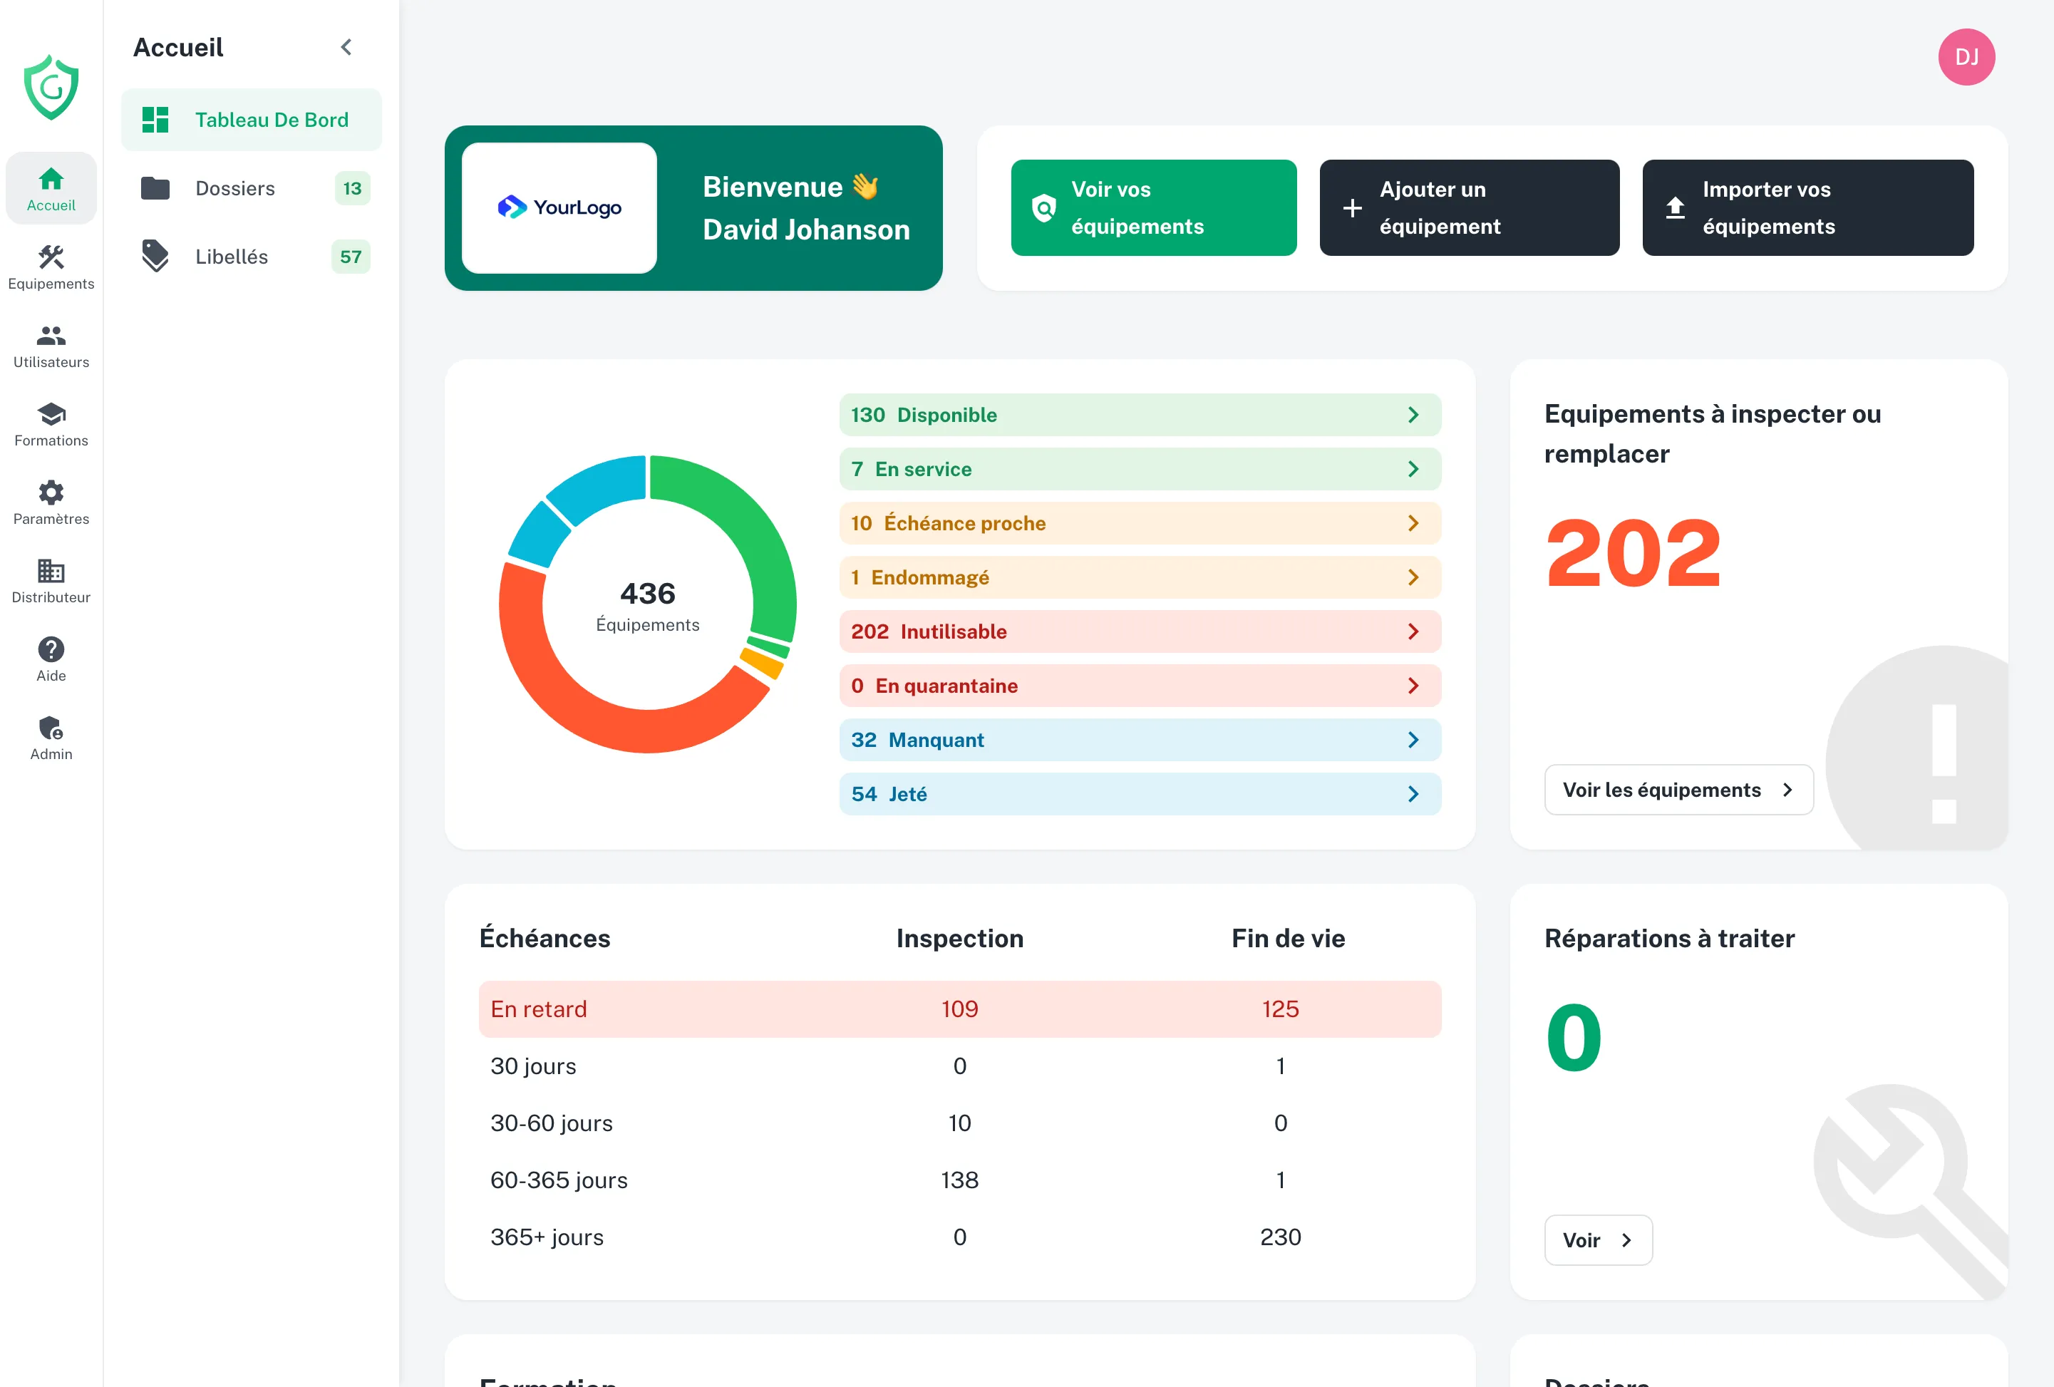Click the 30-60 jours row label
Screen dimensions: 2054x1387
pyautogui.click(x=552, y=1123)
